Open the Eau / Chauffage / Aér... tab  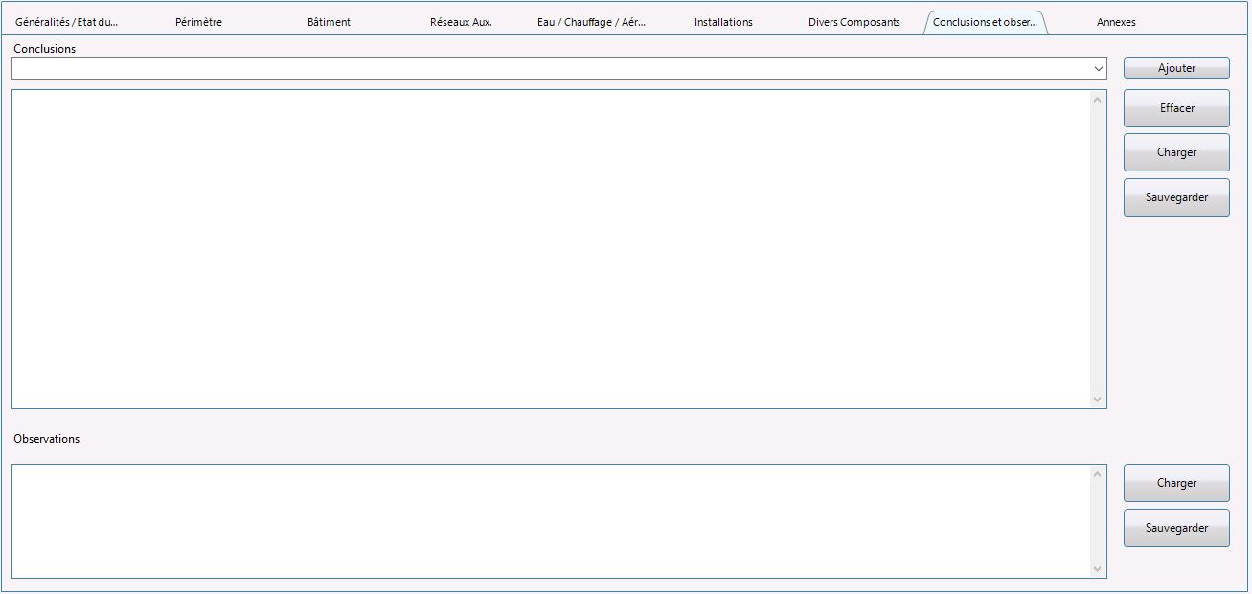[592, 22]
